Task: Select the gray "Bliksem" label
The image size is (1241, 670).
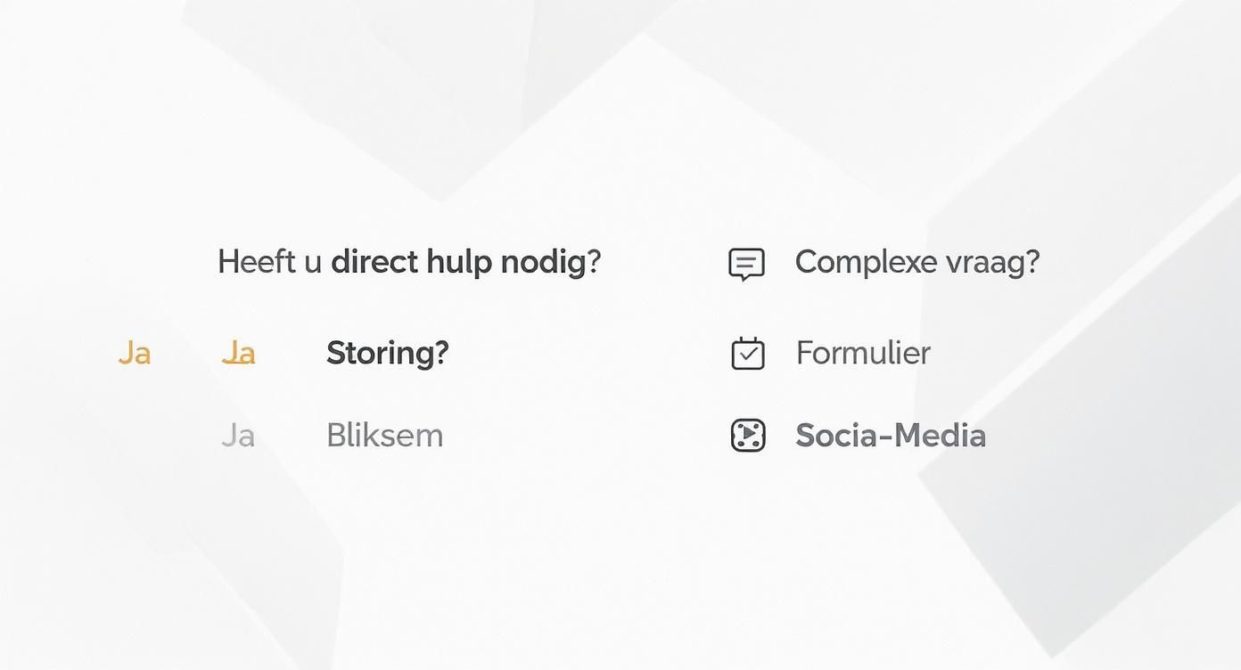Action: [384, 436]
